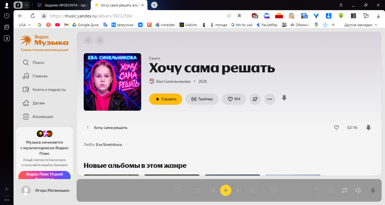Select track 'Хочу сама решать' in the list

110,128
